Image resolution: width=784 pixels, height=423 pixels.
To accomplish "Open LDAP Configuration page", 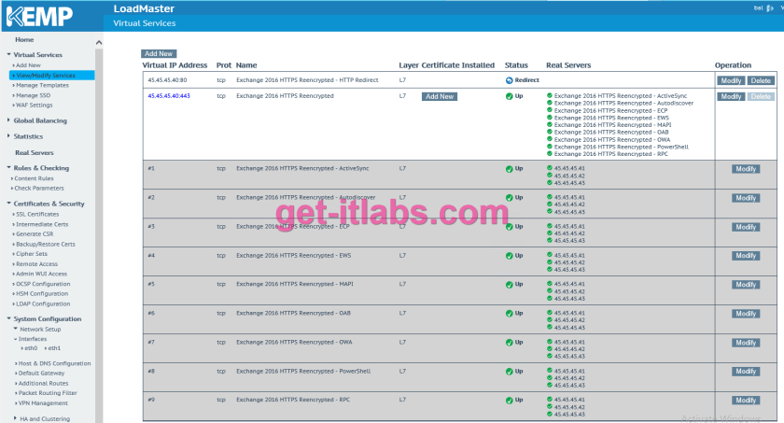I will 43,304.
